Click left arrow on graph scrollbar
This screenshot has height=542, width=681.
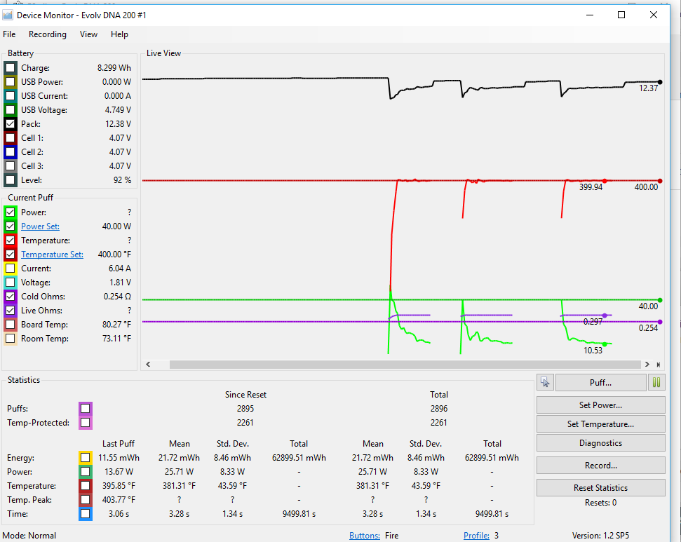click(147, 365)
